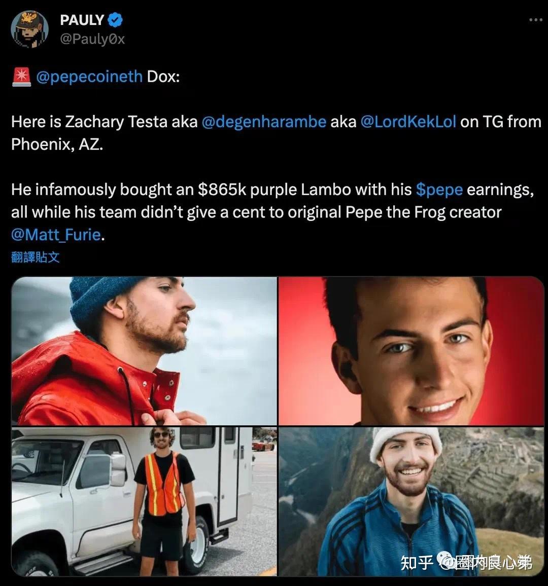Open the photo with the red raincoat

[144, 351]
